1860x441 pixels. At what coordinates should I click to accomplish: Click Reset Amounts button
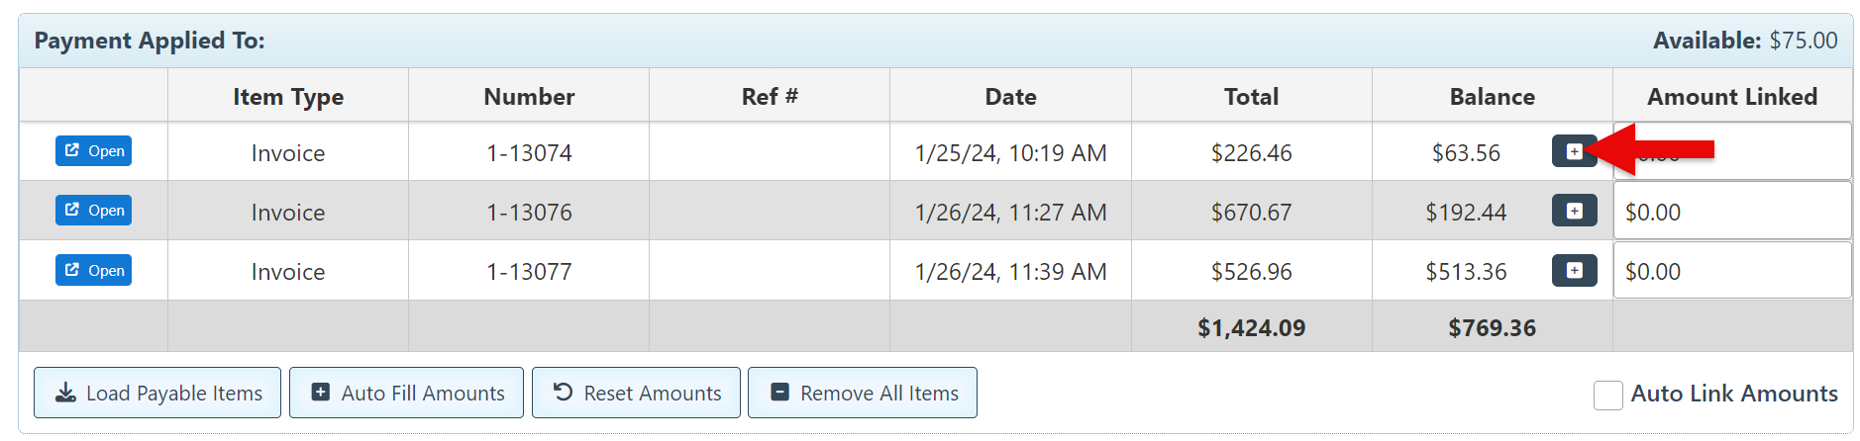[636, 394]
